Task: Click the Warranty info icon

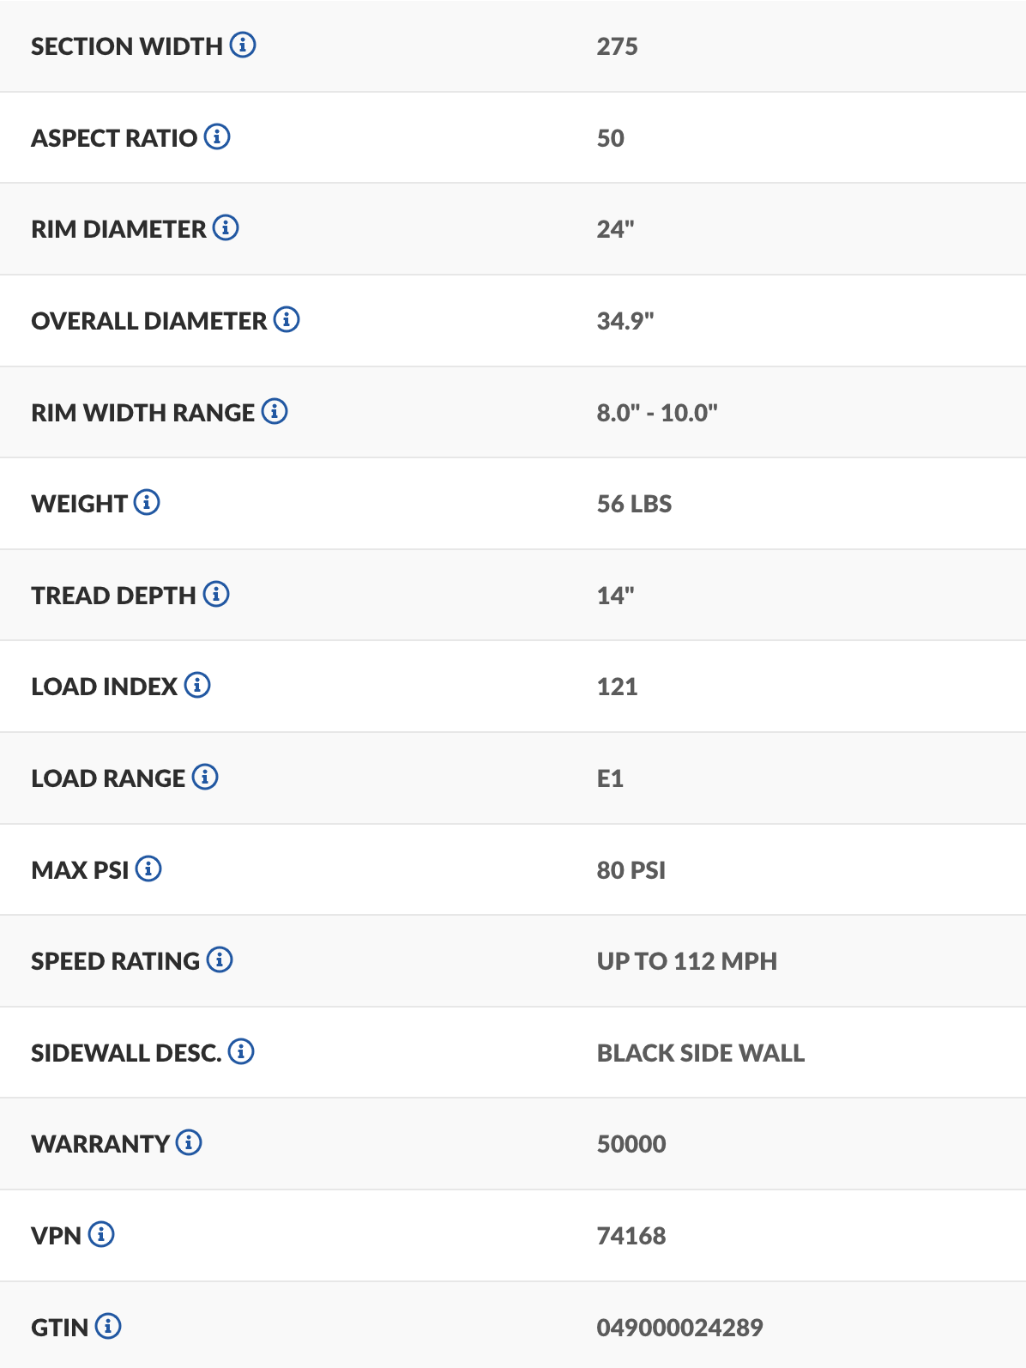Action: (189, 1142)
